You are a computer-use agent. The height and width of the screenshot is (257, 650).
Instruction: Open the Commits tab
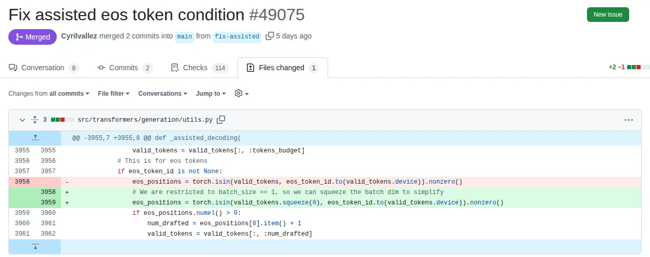click(x=124, y=68)
